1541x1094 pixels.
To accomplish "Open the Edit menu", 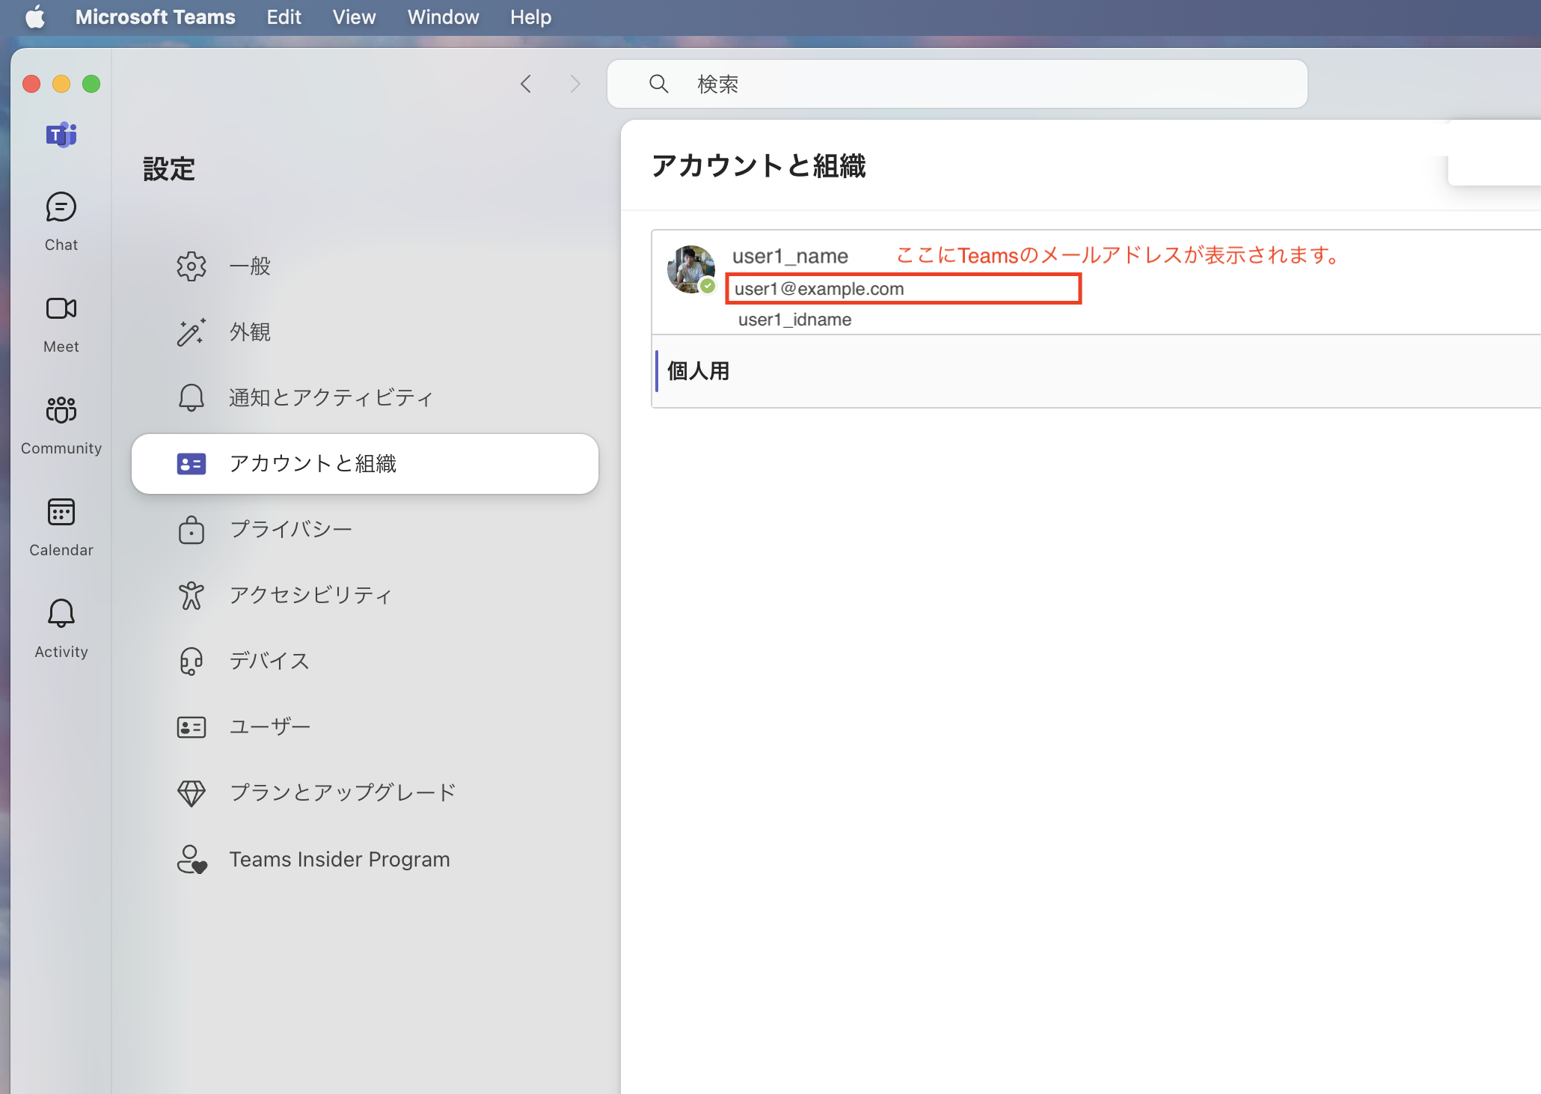I will (284, 16).
